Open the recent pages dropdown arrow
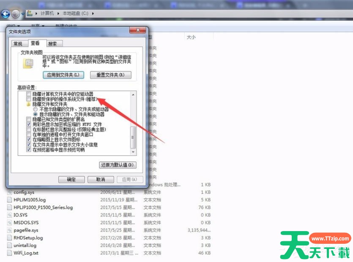The height and width of the screenshot is (262, 353). tap(22, 14)
